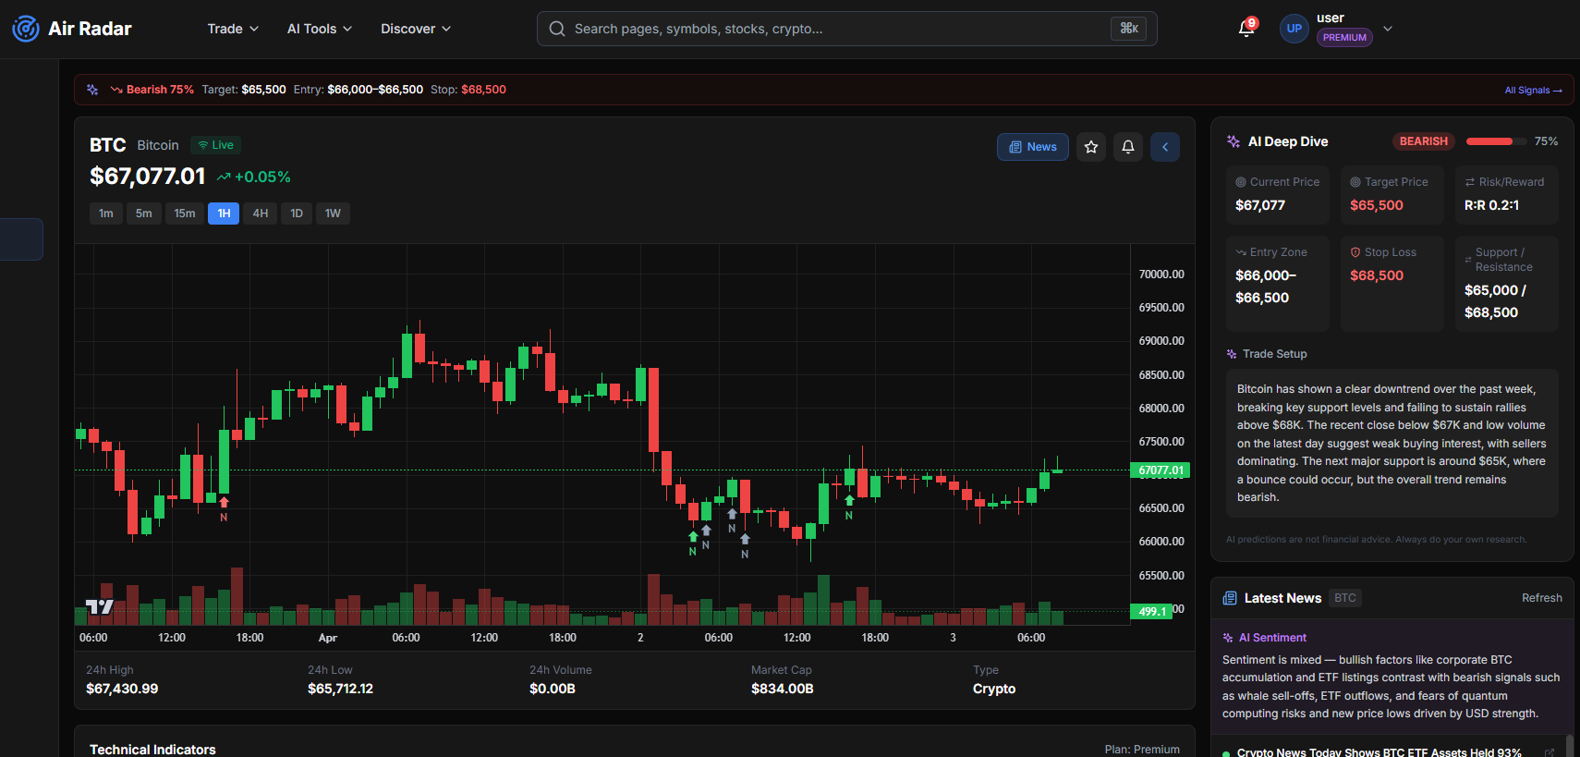Image resolution: width=1580 pixels, height=757 pixels.
Task: Select the 1m timeframe
Action: tap(106, 214)
